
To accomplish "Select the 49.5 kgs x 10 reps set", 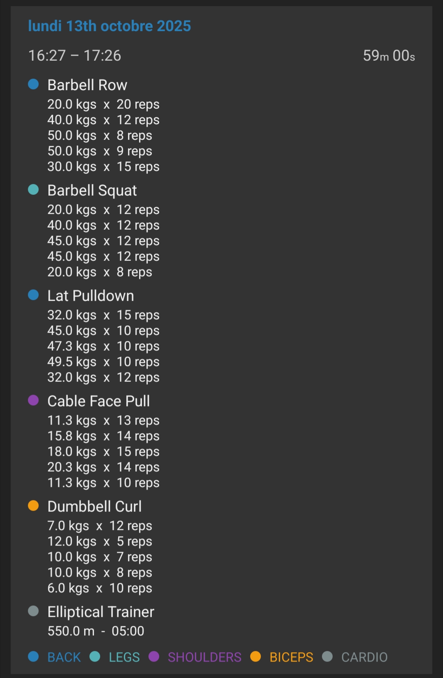I will 103,362.
